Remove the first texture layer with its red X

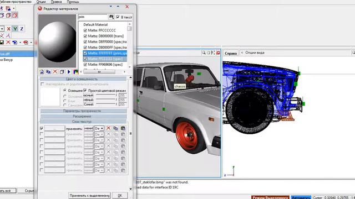[109, 128]
